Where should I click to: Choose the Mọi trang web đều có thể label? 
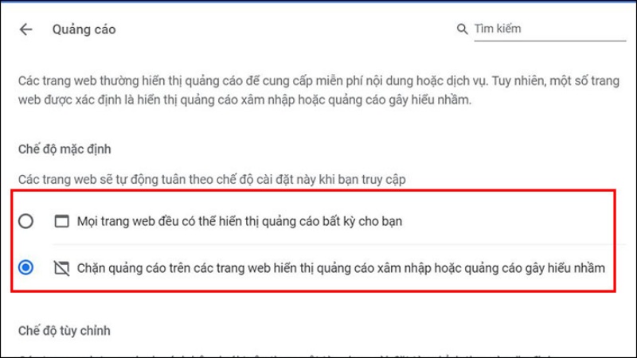tap(240, 221)
